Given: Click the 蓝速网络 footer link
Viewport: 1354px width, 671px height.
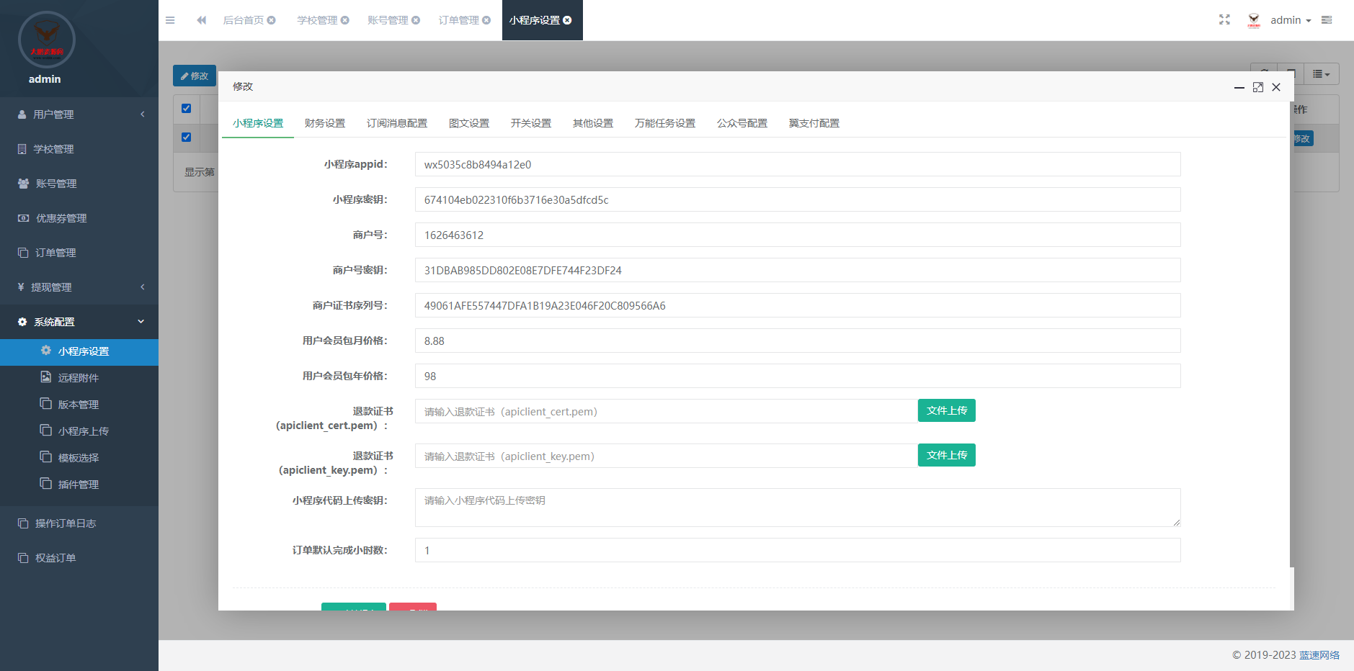Looking at the screenshot, I should pos(1319,655).
